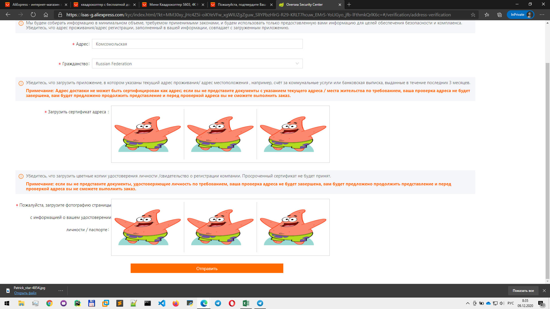550x309 pixels.
Task: Click the Показать все downloads button
Action: pos(523,291)
